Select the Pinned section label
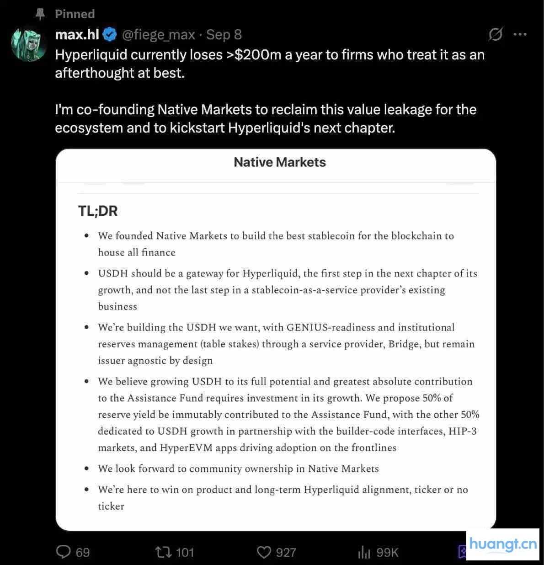 click(x=75, y=14)
